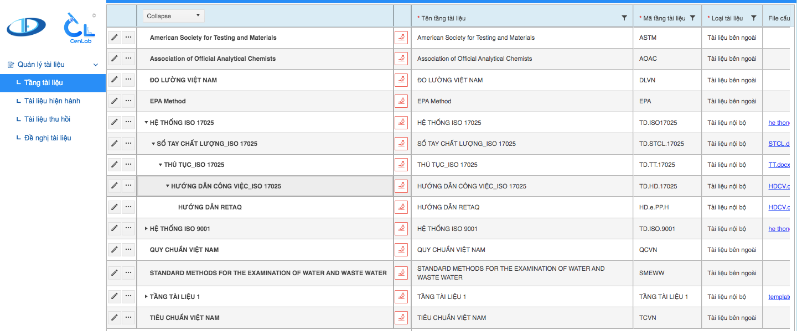This screenshot has width=797, height=331.
Task: Edit the EPA Method row
Action: click(115, 101)
